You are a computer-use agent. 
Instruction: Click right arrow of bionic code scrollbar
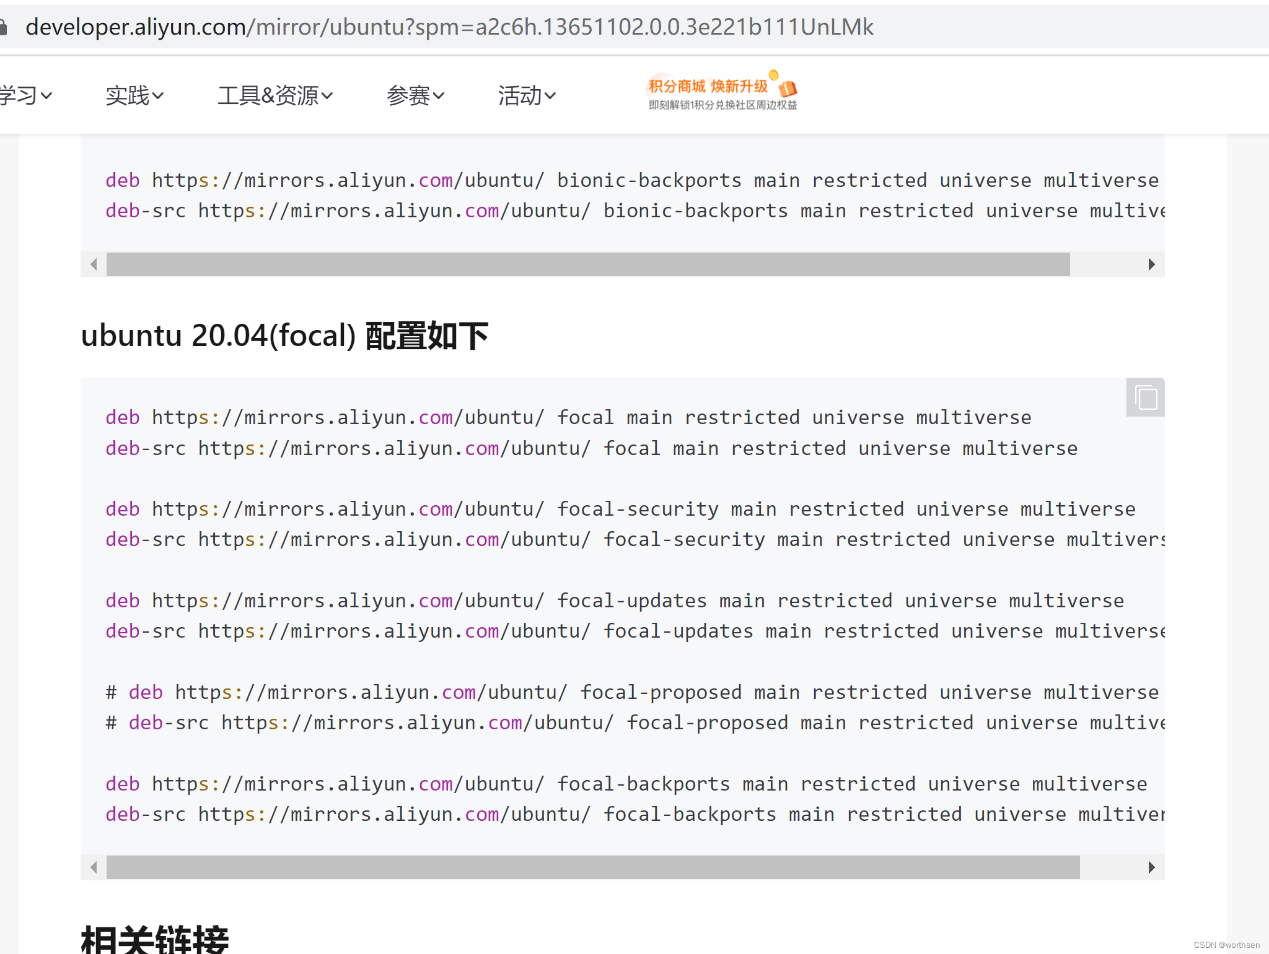1151,264
